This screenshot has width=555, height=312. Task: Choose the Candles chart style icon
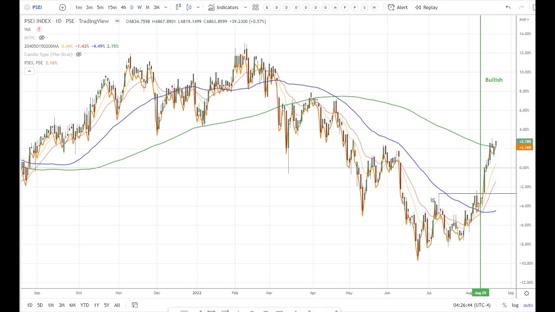(x=189, y=7)
